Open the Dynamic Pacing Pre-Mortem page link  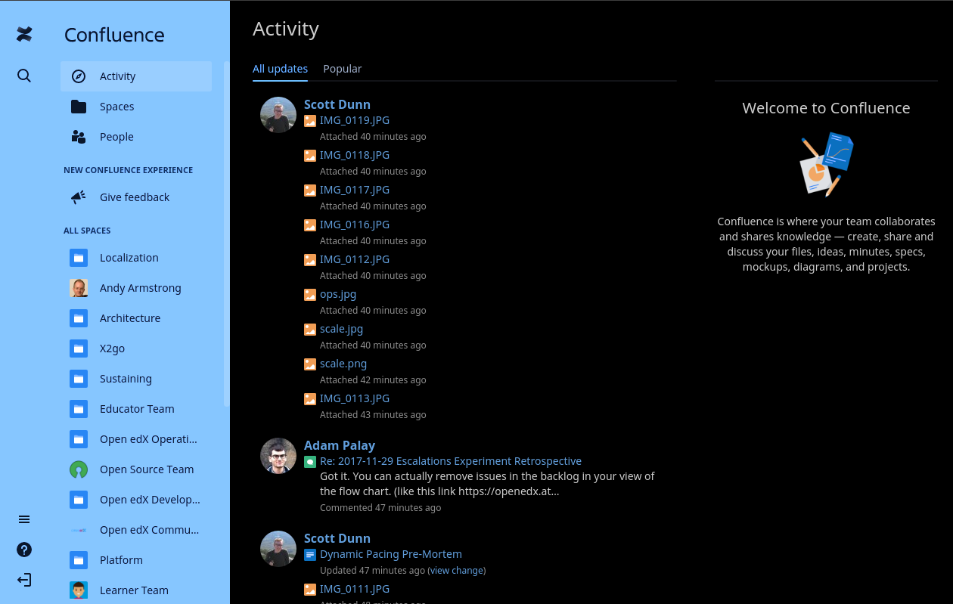click(x=391, y=554)
